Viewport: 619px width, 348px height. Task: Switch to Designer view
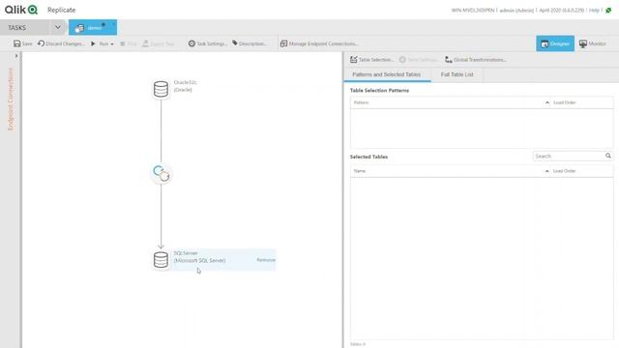tap(555, 43)
